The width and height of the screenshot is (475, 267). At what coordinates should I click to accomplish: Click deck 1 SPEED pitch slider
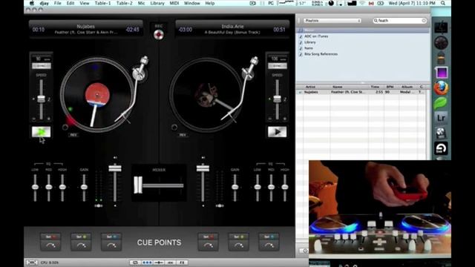click(x=42, y=99)
